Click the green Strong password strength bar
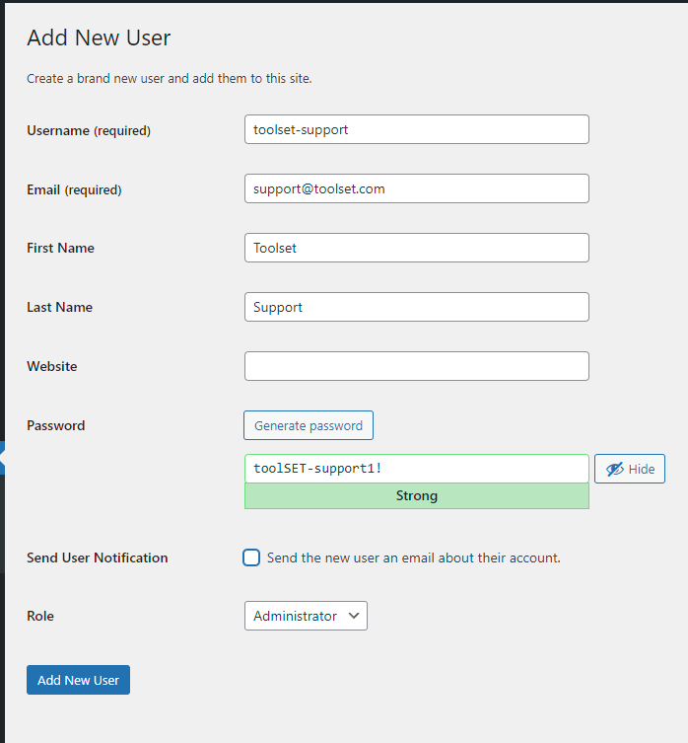 (417, 496)
